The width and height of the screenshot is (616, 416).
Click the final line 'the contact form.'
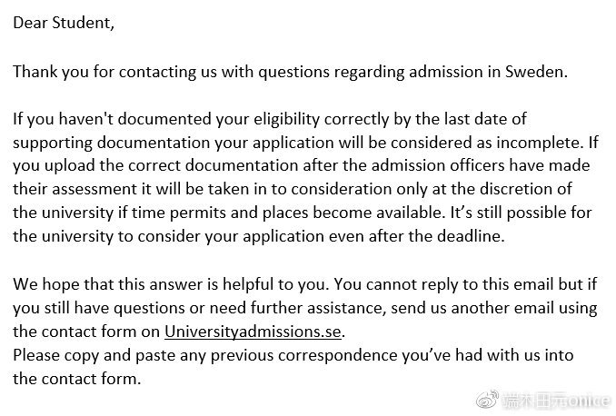tap(76, 379)
